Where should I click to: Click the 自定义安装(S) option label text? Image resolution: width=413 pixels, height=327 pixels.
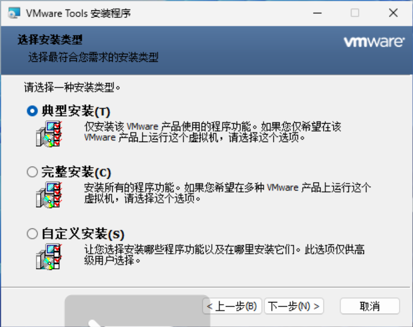(83, 234)
